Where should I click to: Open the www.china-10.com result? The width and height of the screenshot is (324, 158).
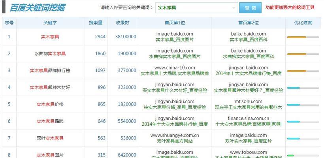click(175, 68)
